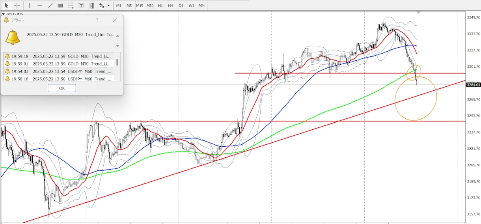Click the current price label 3284.04
Screen dimensions: 481x224
coord(473,84)
